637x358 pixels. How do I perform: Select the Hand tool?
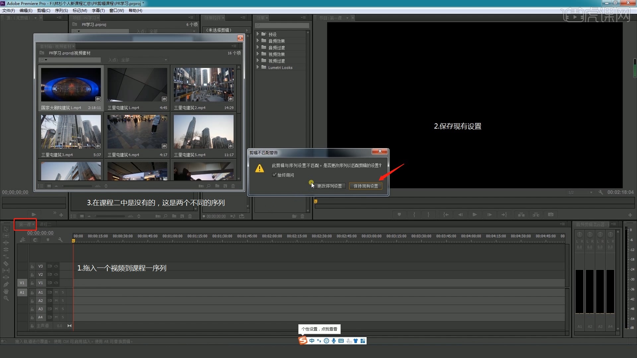[6, 291]
